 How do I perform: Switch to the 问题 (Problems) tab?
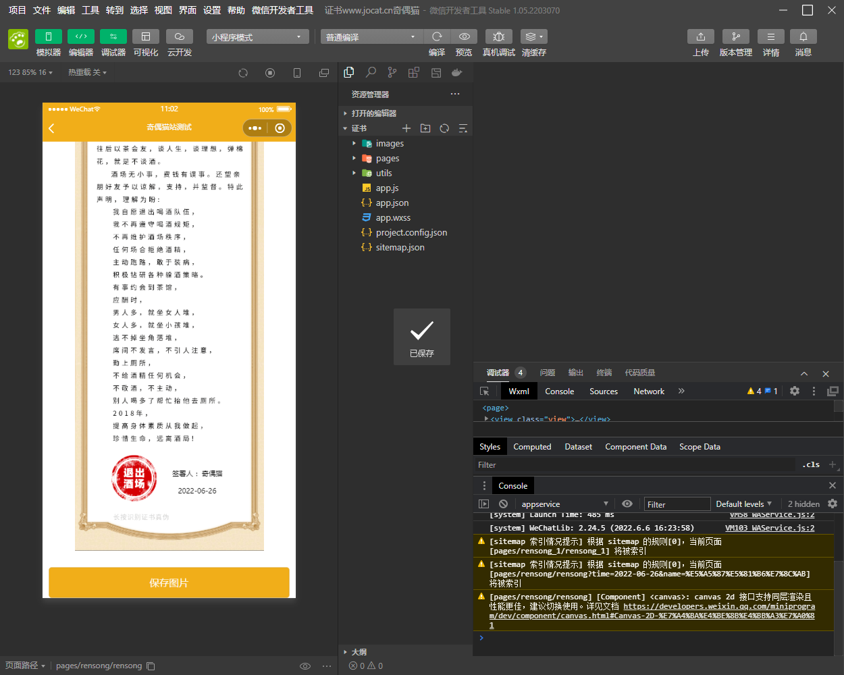(548, 373)
